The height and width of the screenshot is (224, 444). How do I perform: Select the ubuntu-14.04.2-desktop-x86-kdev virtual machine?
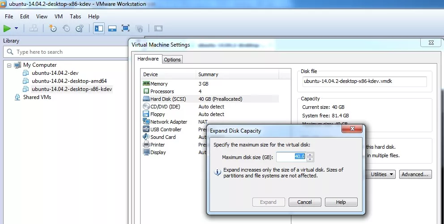pyautogui.click(x=72, y=89)
